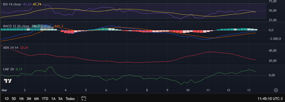Select the 1A time range
Image resolution: width=285 pixels, height=102 pixels.
pos(53,99)
